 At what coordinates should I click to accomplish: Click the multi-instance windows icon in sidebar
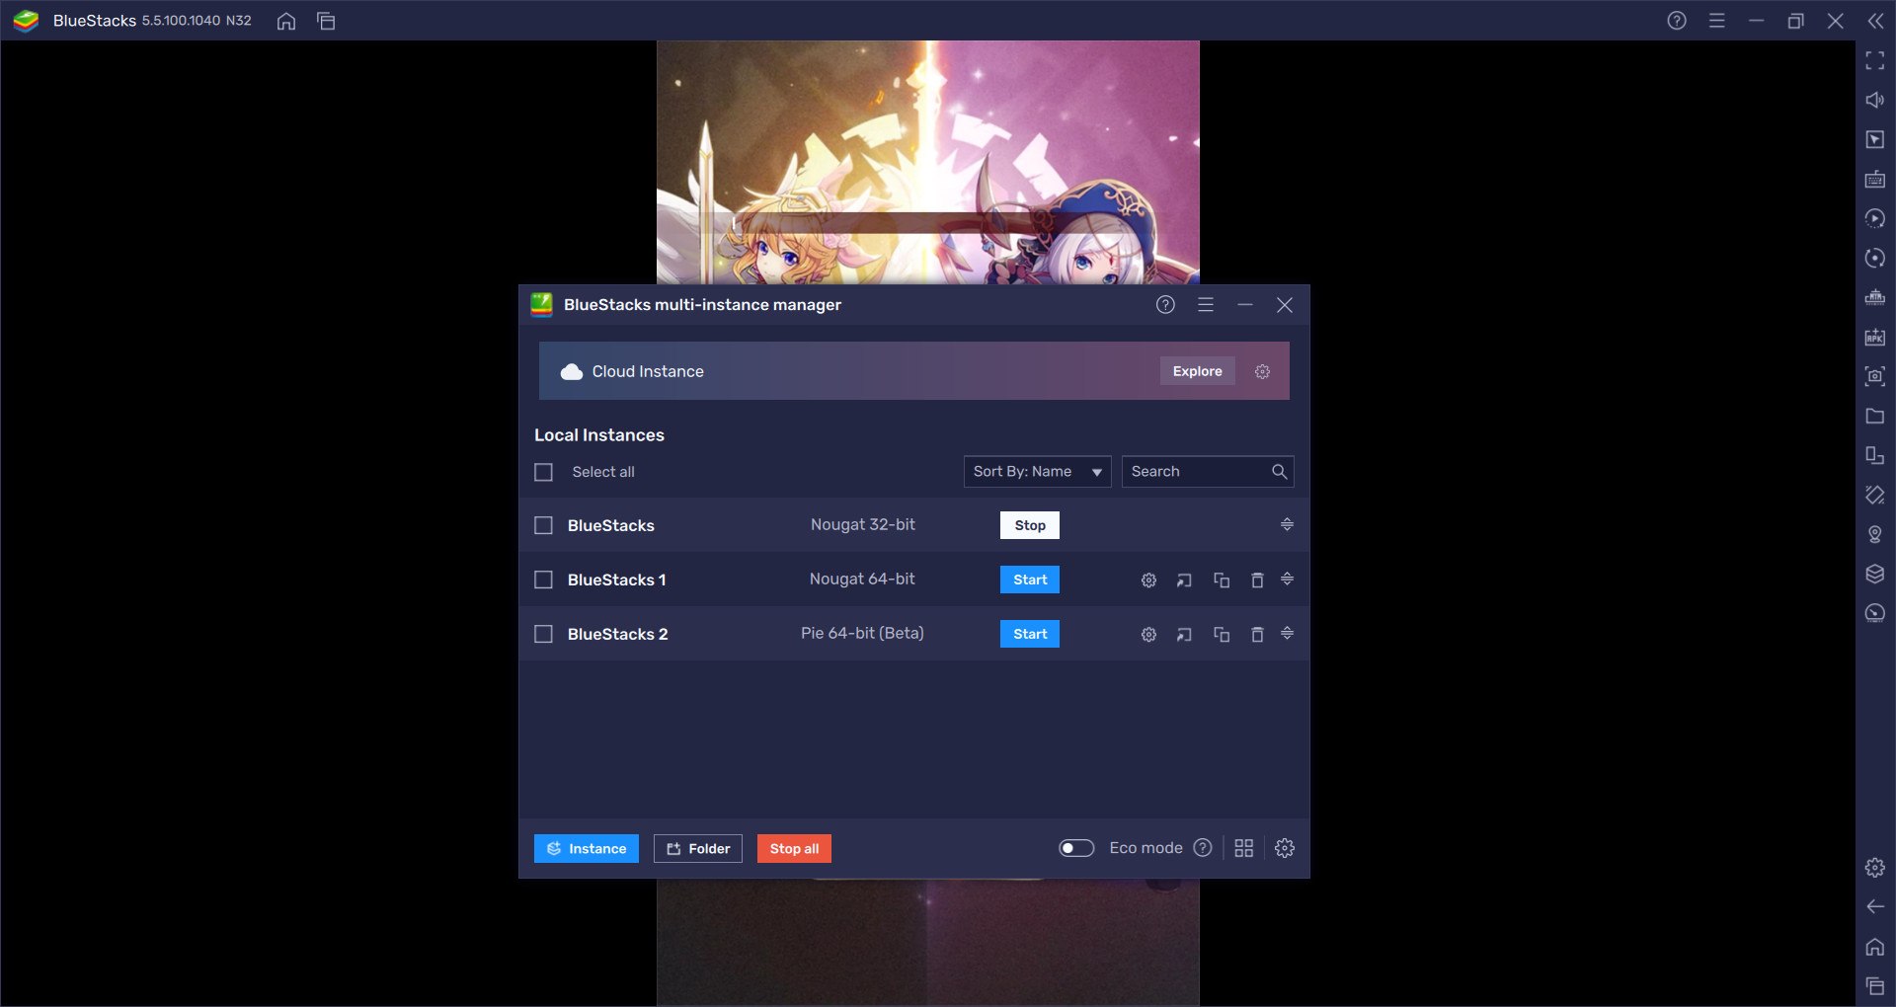(1874, 455)
